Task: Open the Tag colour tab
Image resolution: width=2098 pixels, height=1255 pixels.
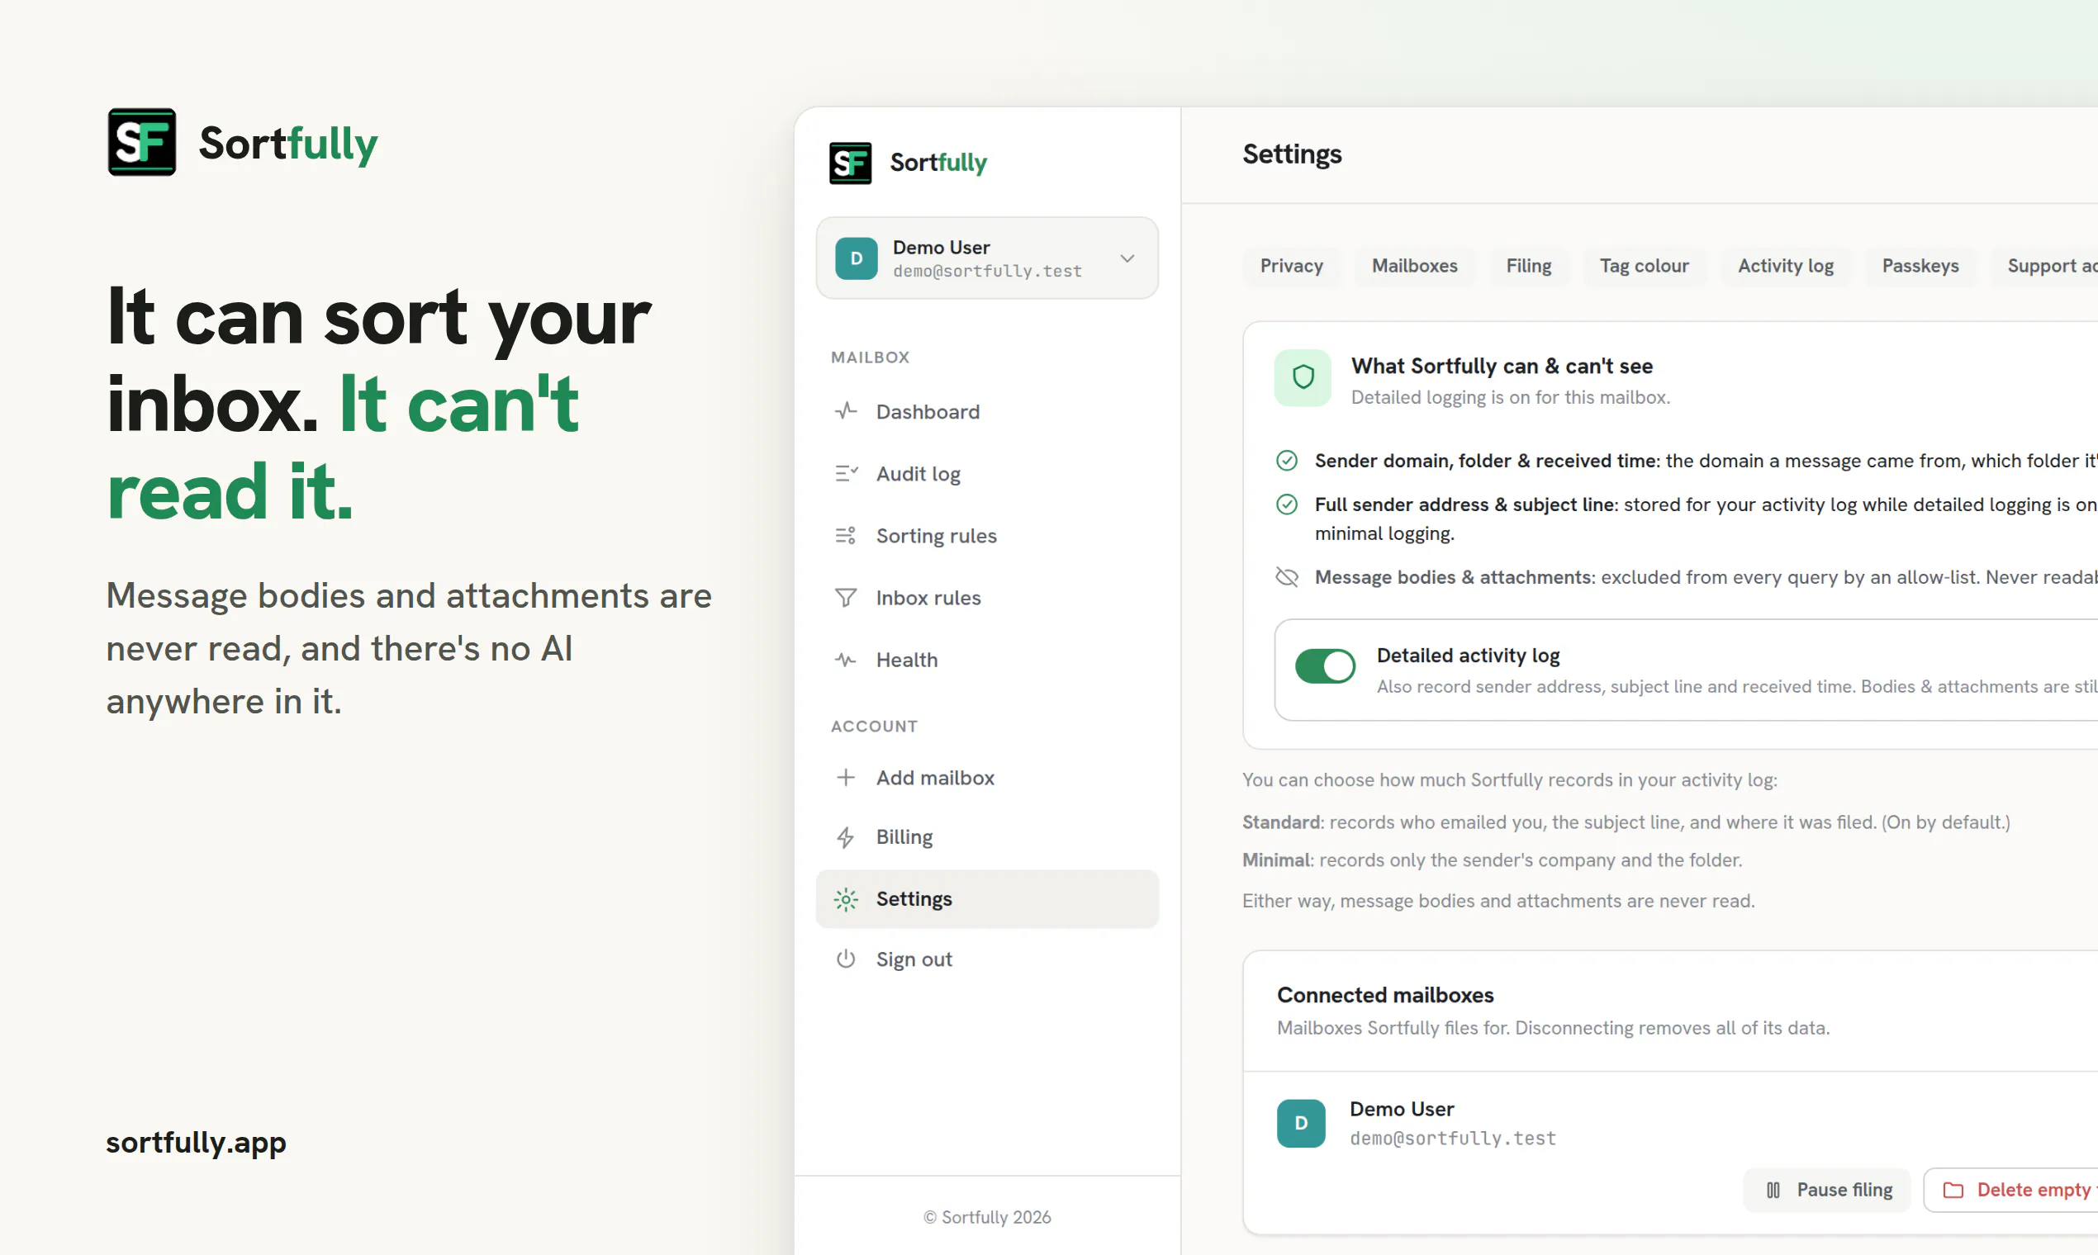Action: (x=1644, y=266)
